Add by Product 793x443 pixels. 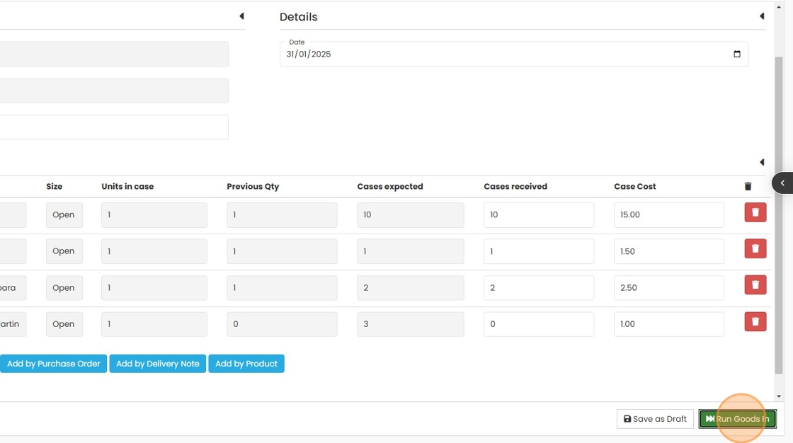click(246, 364)
